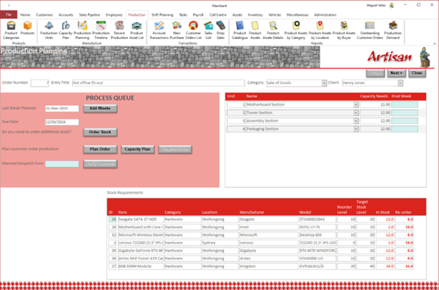
Task: Click the Plan Order button
Action: 100,149
